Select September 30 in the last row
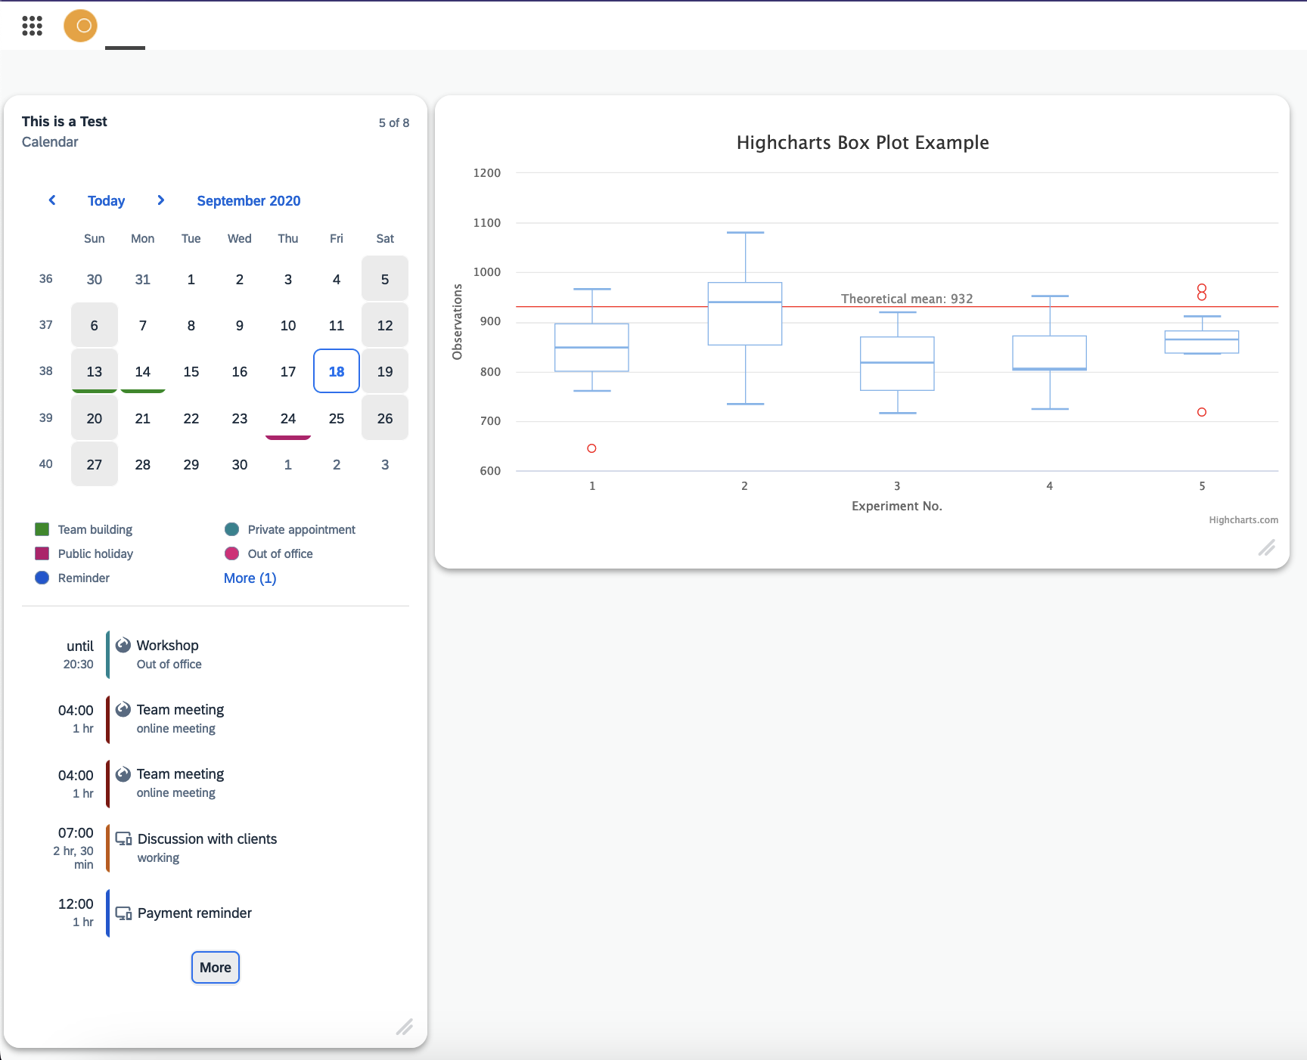The width and height of the screenshot is (1307, 1060). tap(240, 464)
